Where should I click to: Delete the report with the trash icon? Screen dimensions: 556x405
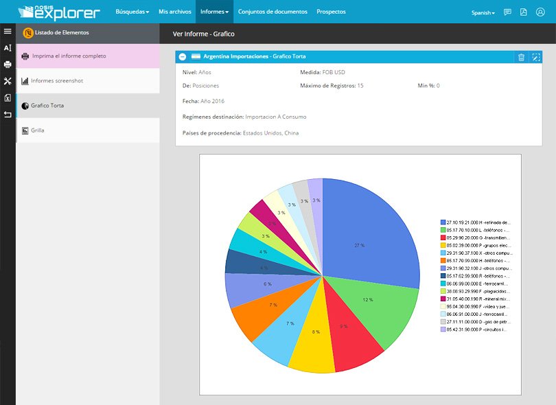pos(521,57)
